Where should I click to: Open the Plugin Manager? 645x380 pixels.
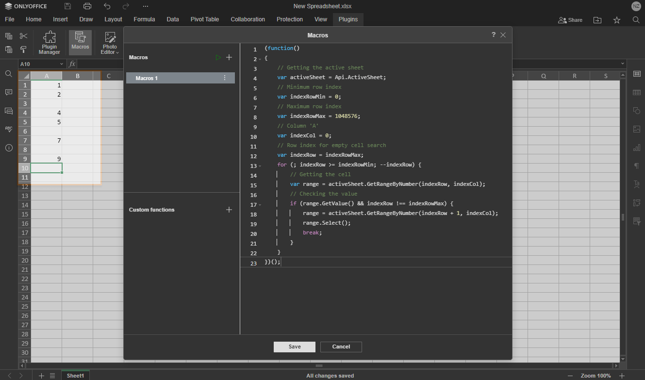point(50,43)
